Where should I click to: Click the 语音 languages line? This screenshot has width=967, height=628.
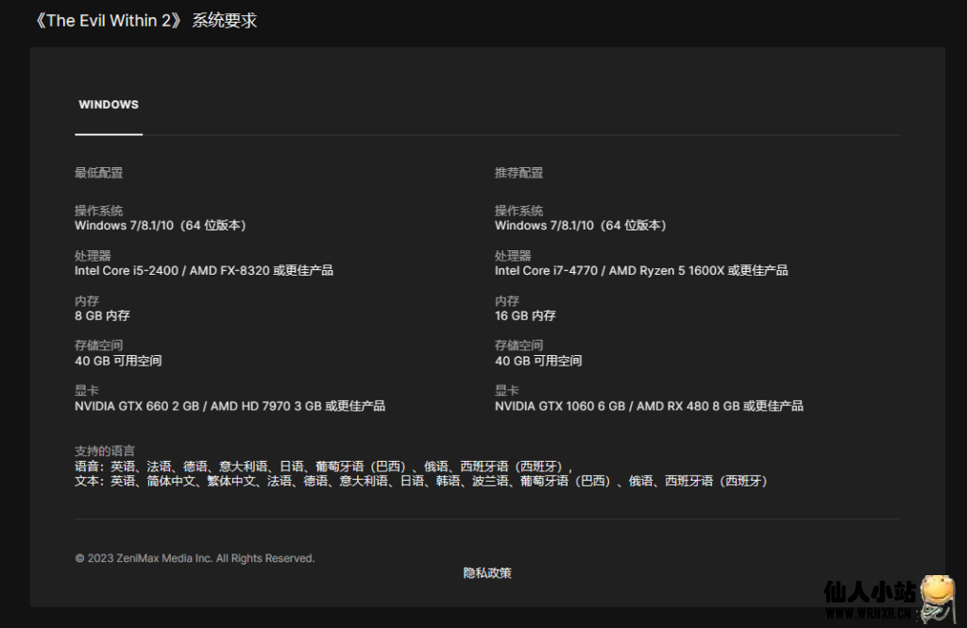[x=323, y=467]
